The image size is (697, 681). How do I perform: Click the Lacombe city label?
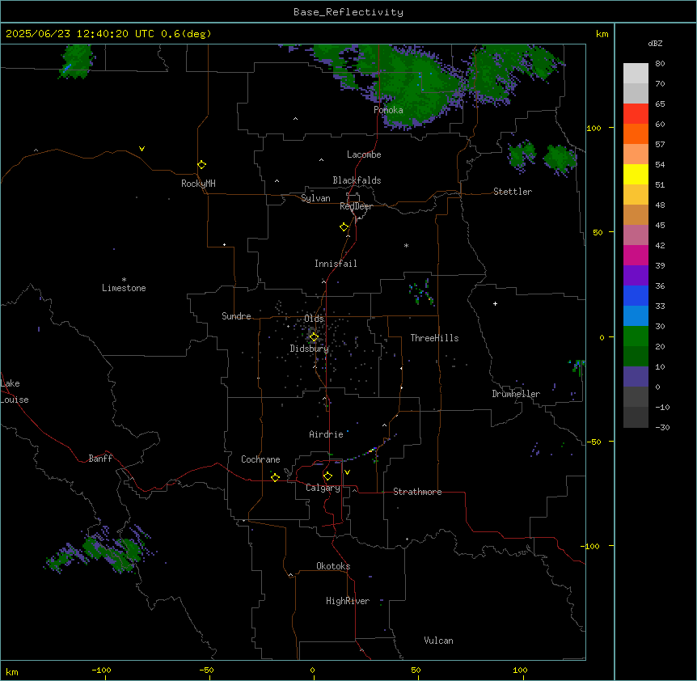(x=364, y=154)
